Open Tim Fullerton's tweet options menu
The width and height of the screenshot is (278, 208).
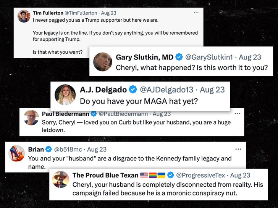[196, 13]
